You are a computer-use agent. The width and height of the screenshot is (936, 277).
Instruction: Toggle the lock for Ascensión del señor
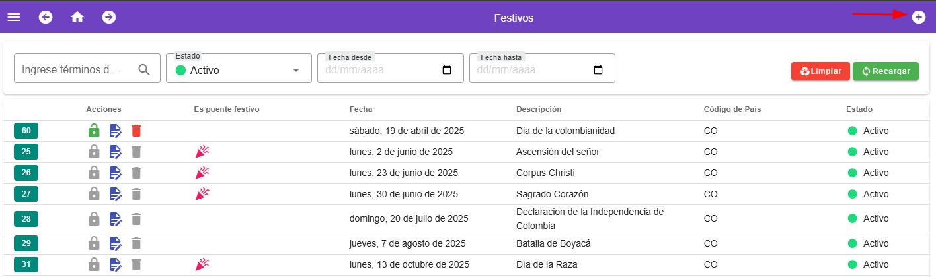[94, 152]
